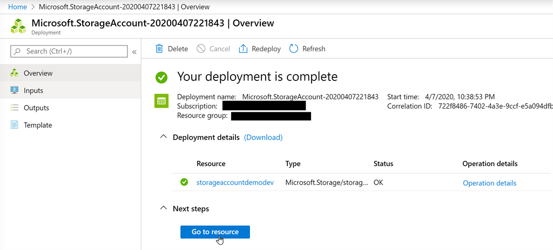Click the green cubes deployment icon in header
Image resolution: width=553 pixels, height=250 pixels.
pos(18,26)
